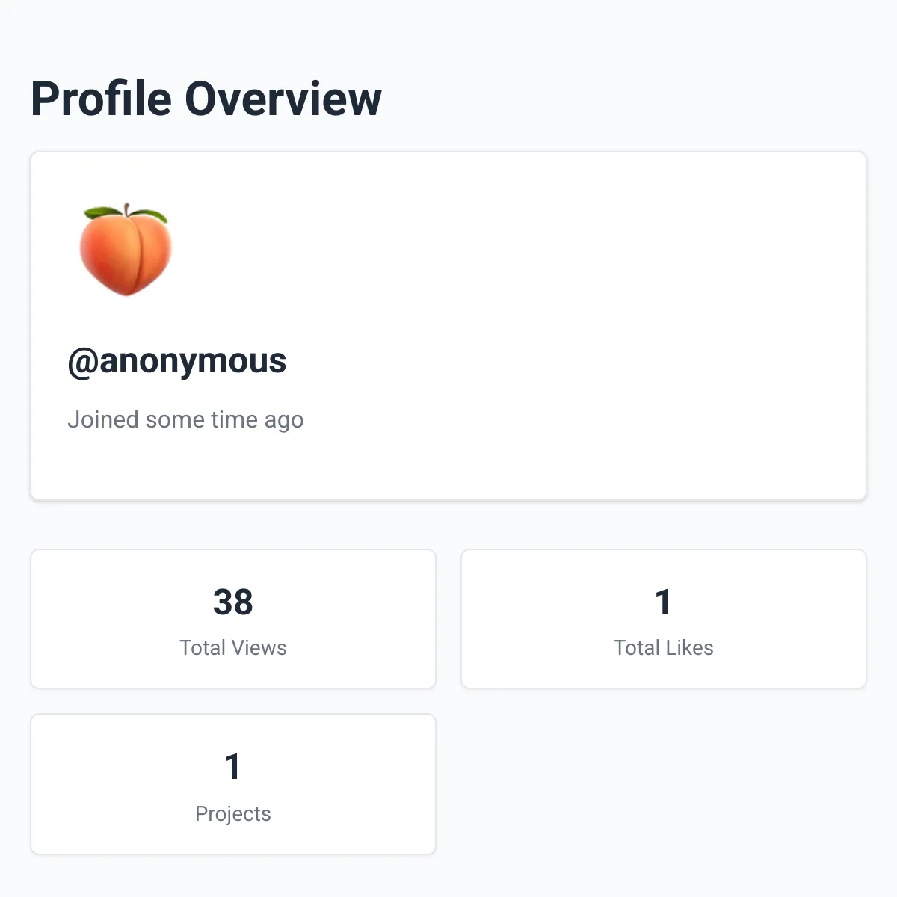
Task: Click the number 38 under views
Action: tap(232, 602)
